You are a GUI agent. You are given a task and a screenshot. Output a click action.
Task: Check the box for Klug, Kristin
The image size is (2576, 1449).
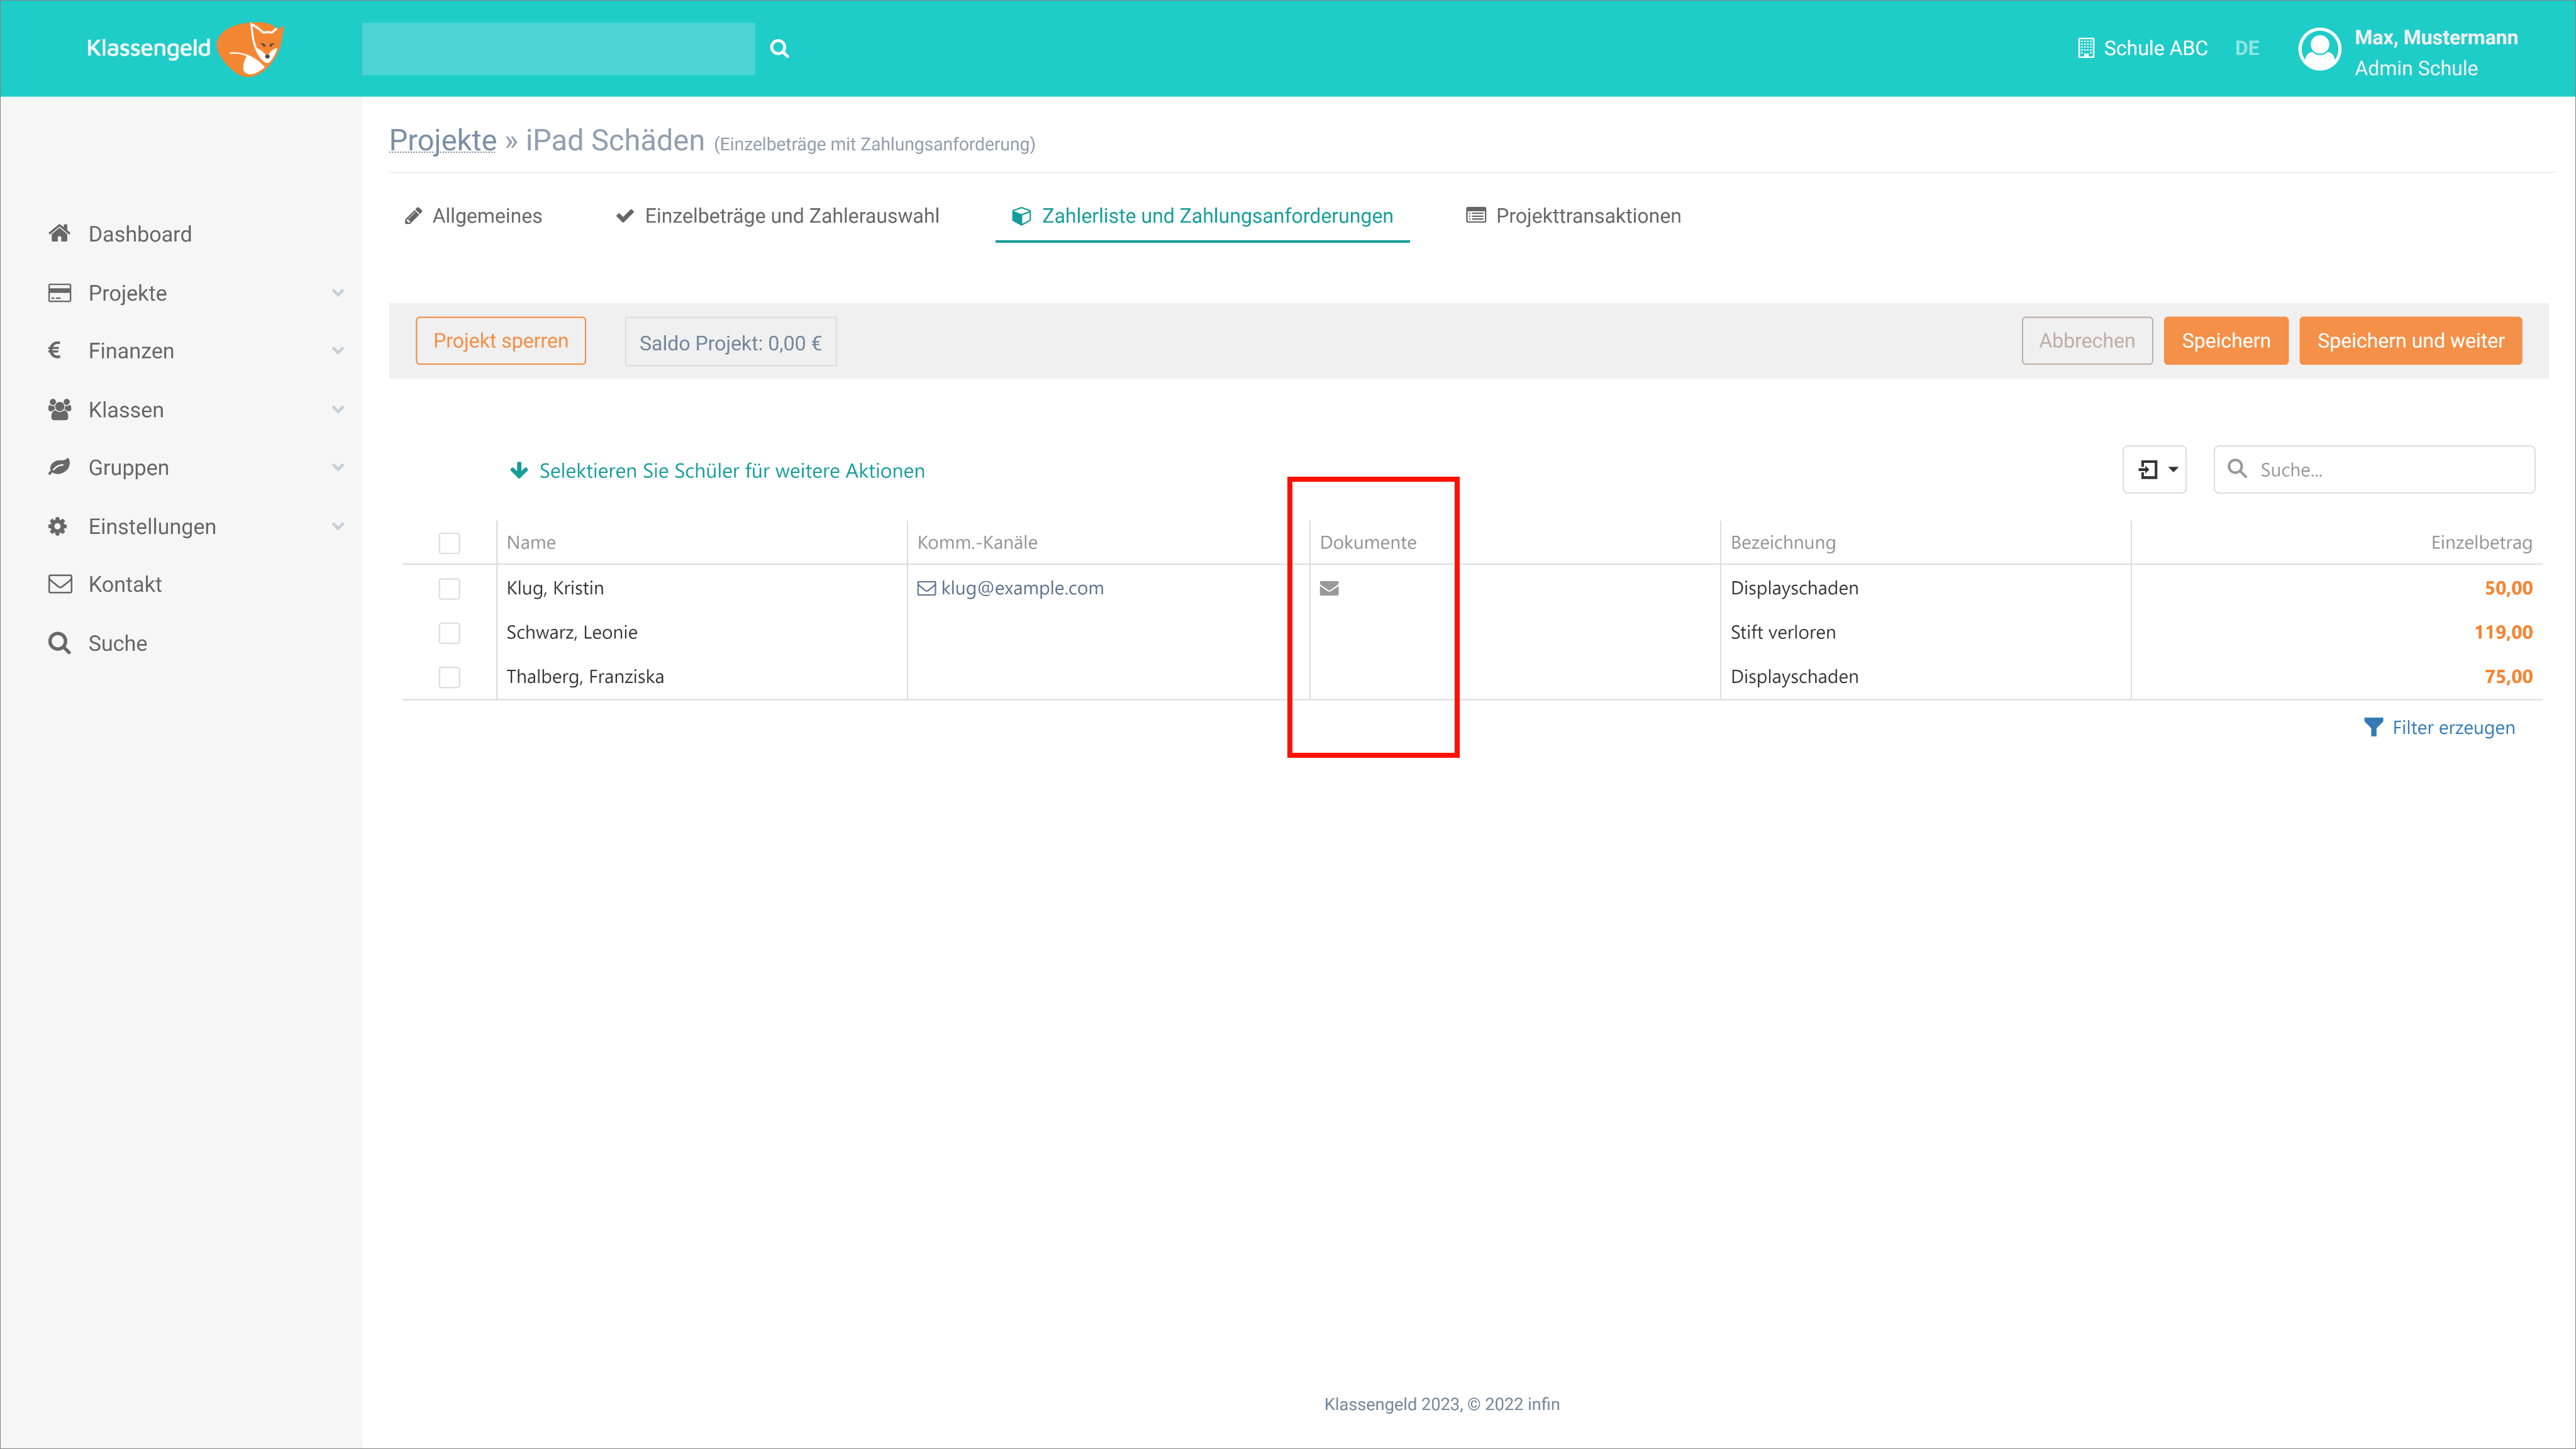(x=450, y=589)
